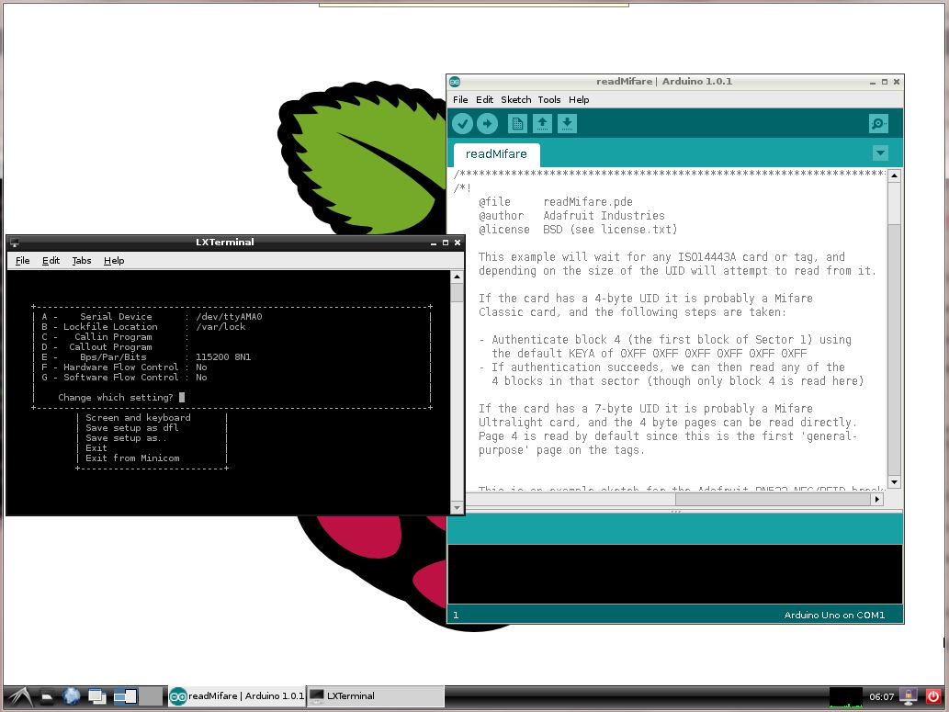The height and width of the screenshot is (712, 949).
Task: Toggle the iconify all windows taskbar icon
Action: point(96,696)
